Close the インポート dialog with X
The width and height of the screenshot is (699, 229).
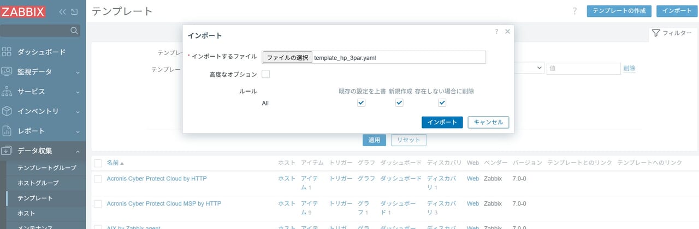[507, 32]
